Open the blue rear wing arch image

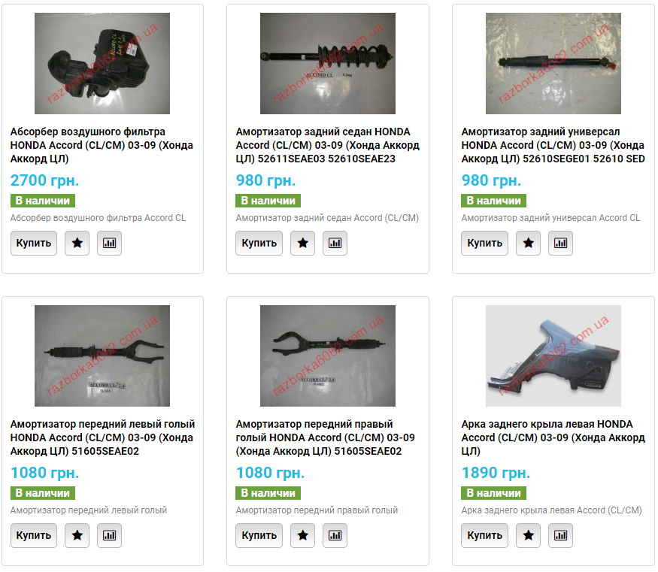553,356
